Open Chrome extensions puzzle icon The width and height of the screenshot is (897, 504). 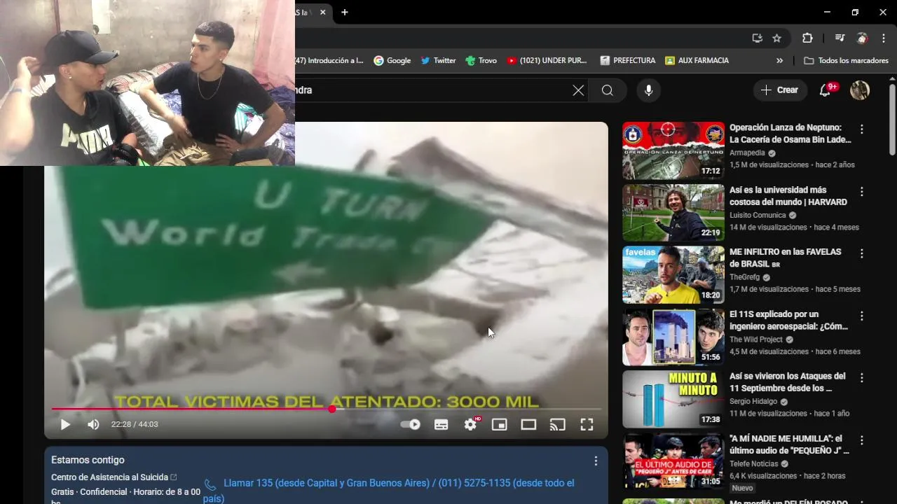point(807,38)
